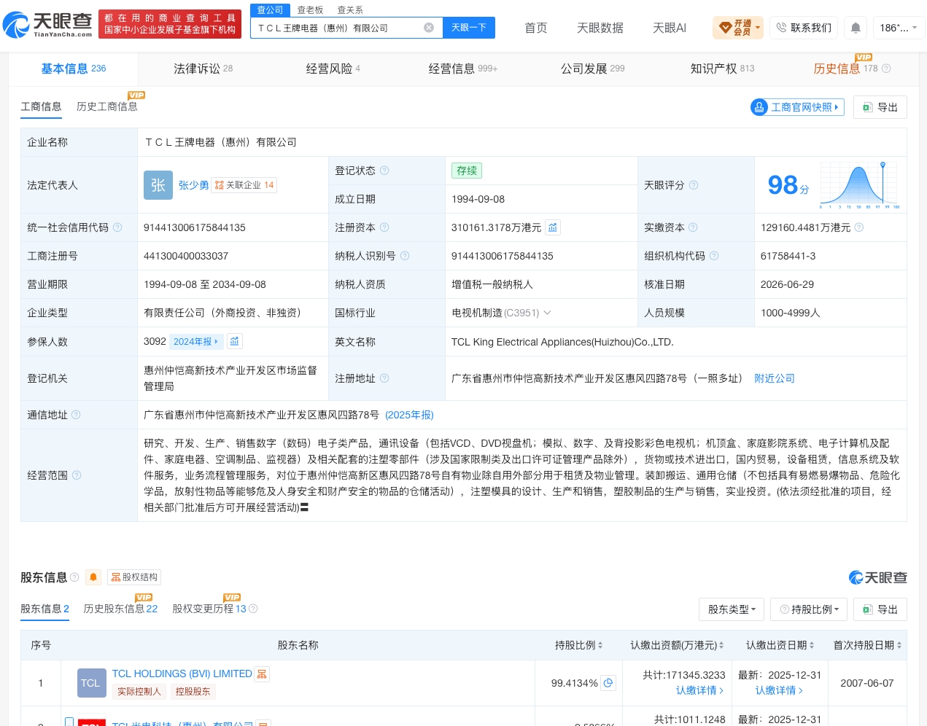Screen dimensions: 927x726
Task: Click help icon next to 登记状态
Action: (384, 171)
